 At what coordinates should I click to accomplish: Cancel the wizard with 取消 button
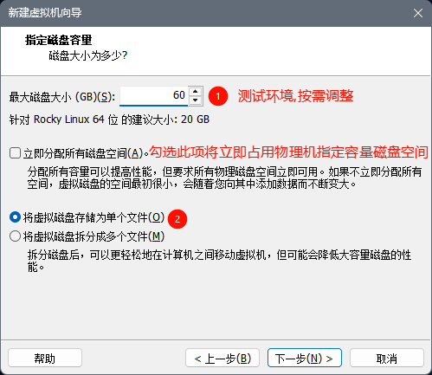[387, 359]
